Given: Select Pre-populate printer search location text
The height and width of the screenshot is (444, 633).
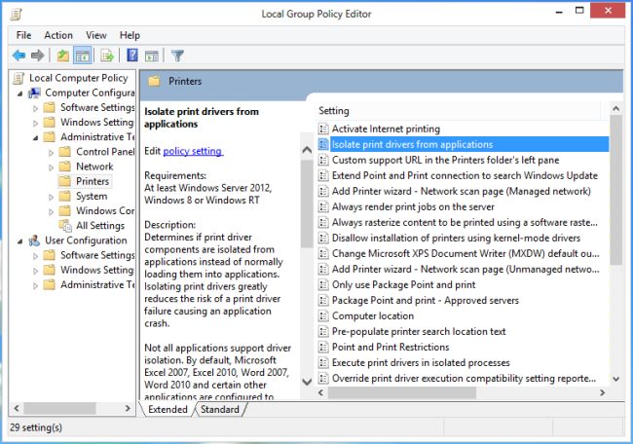Looking at the screenshot, I should click(x=419, y=331).
